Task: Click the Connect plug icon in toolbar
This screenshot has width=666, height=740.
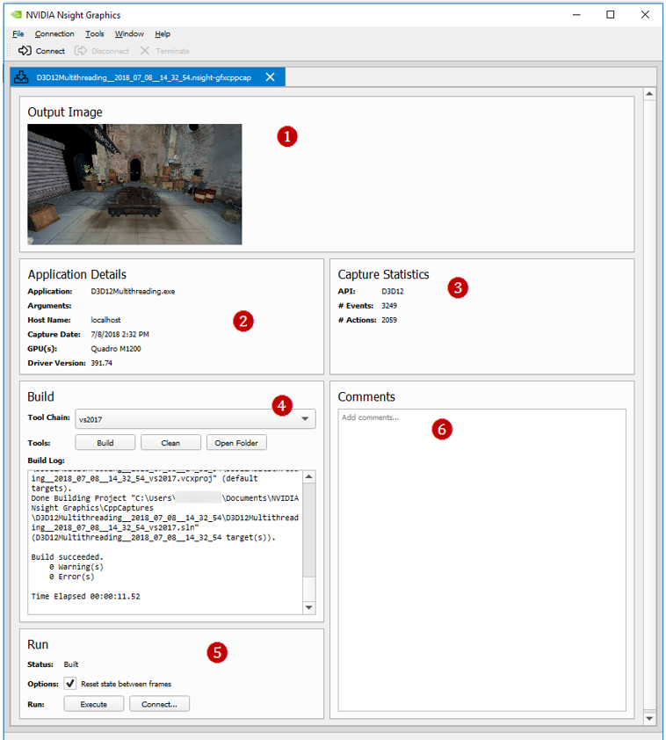Action: click(25, 51)
